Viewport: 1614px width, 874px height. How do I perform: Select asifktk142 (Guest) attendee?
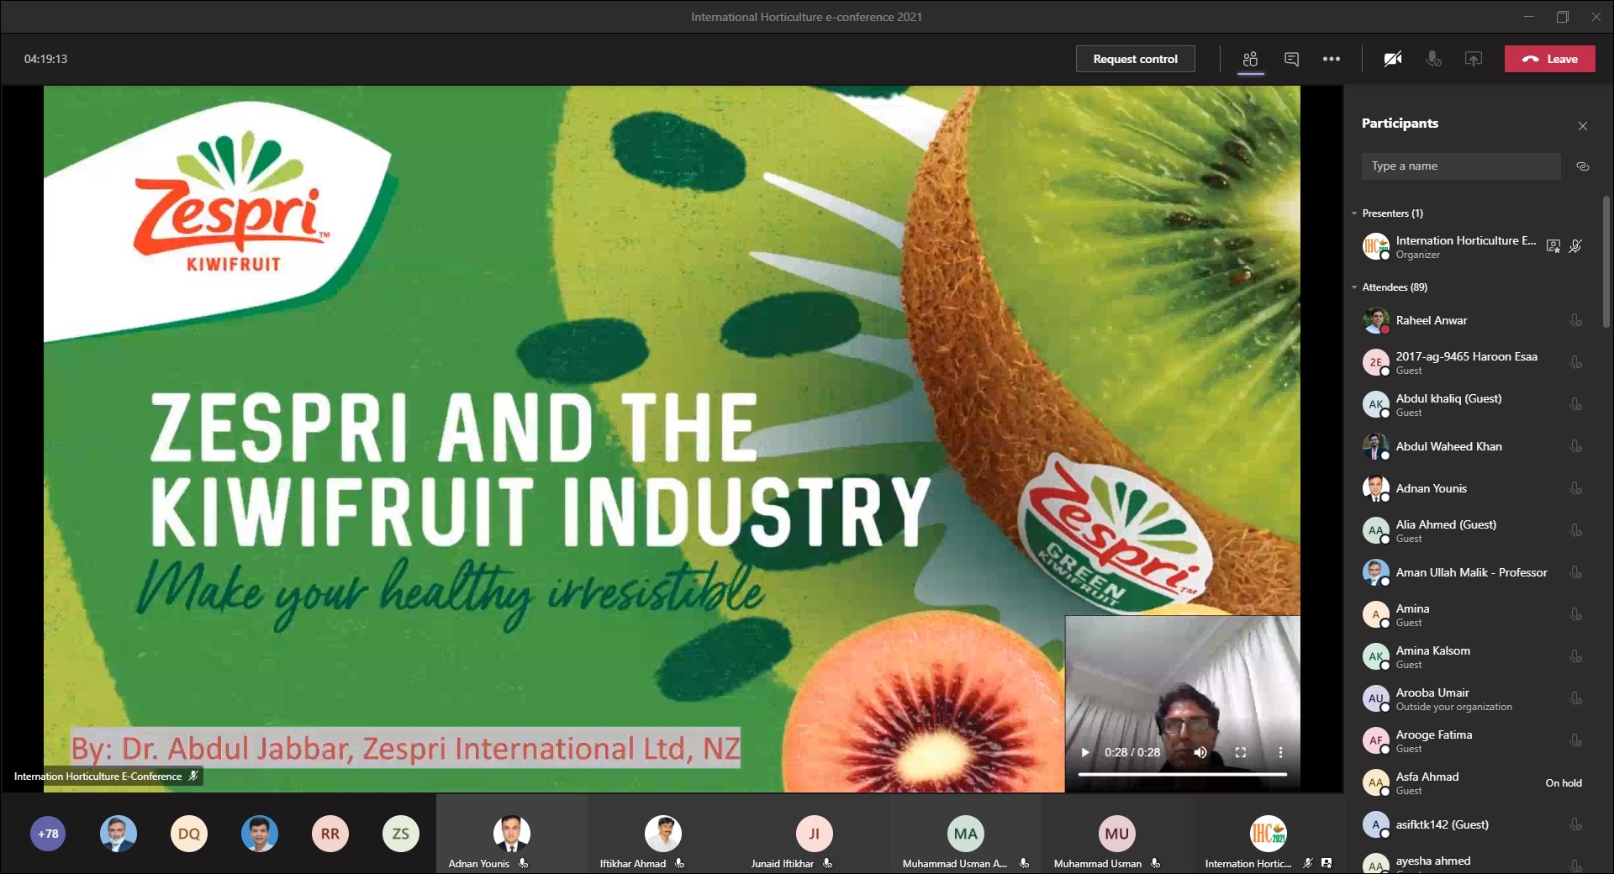click(1473, 824)
